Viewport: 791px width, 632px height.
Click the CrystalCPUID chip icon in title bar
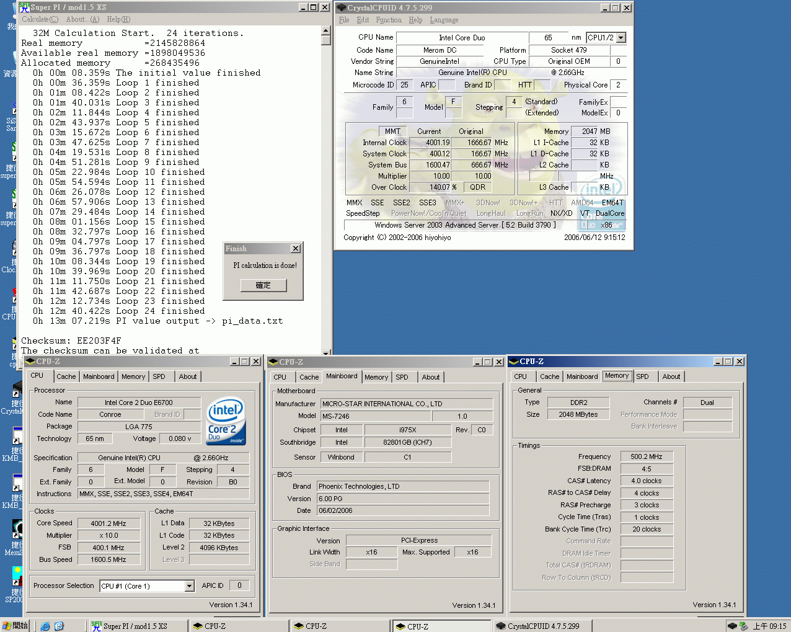coord(341,8)
